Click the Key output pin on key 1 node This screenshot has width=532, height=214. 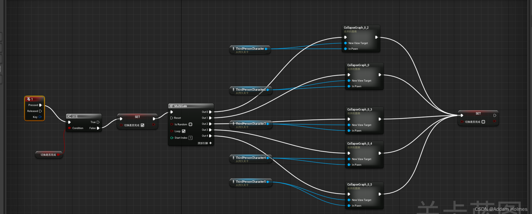[40, 117]
